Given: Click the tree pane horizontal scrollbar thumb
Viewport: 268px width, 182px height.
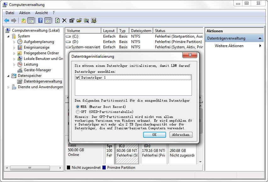Looking at the screenshot, I should tap(30, 168).
